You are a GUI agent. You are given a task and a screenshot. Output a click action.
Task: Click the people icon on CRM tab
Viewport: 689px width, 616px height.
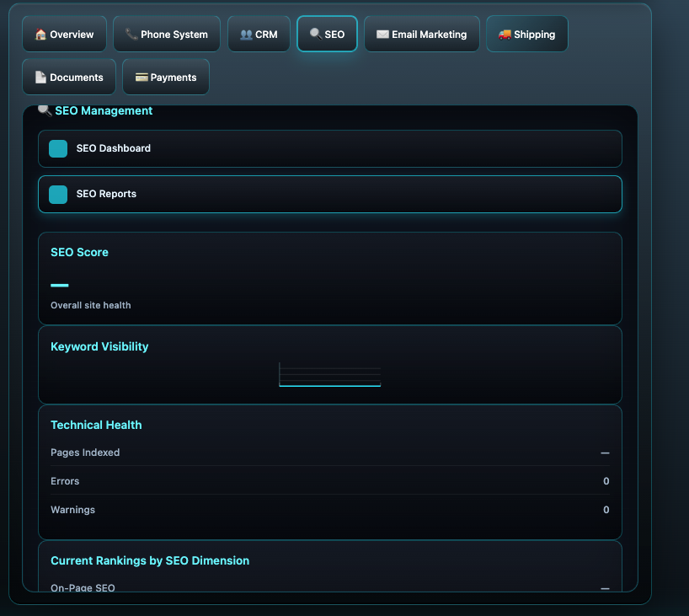[x=246, y=35]
